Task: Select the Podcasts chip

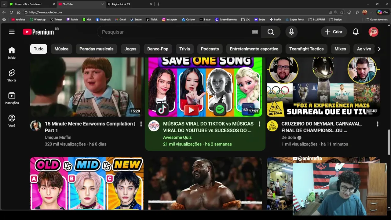Action: click(210, 49)
